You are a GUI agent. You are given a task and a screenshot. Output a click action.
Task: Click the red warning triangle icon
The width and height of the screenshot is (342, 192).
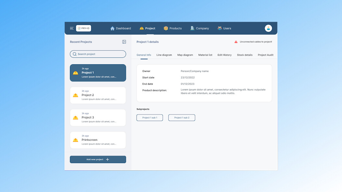(x=236, y=42)
